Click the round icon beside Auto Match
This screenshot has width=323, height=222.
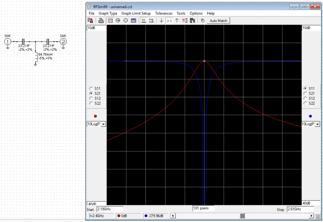(202, 21)
